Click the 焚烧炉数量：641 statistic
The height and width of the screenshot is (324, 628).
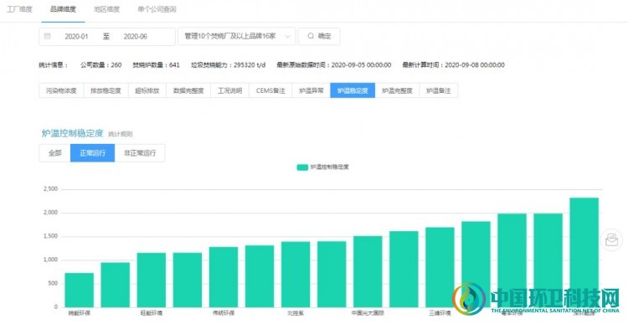pos(157,64)
